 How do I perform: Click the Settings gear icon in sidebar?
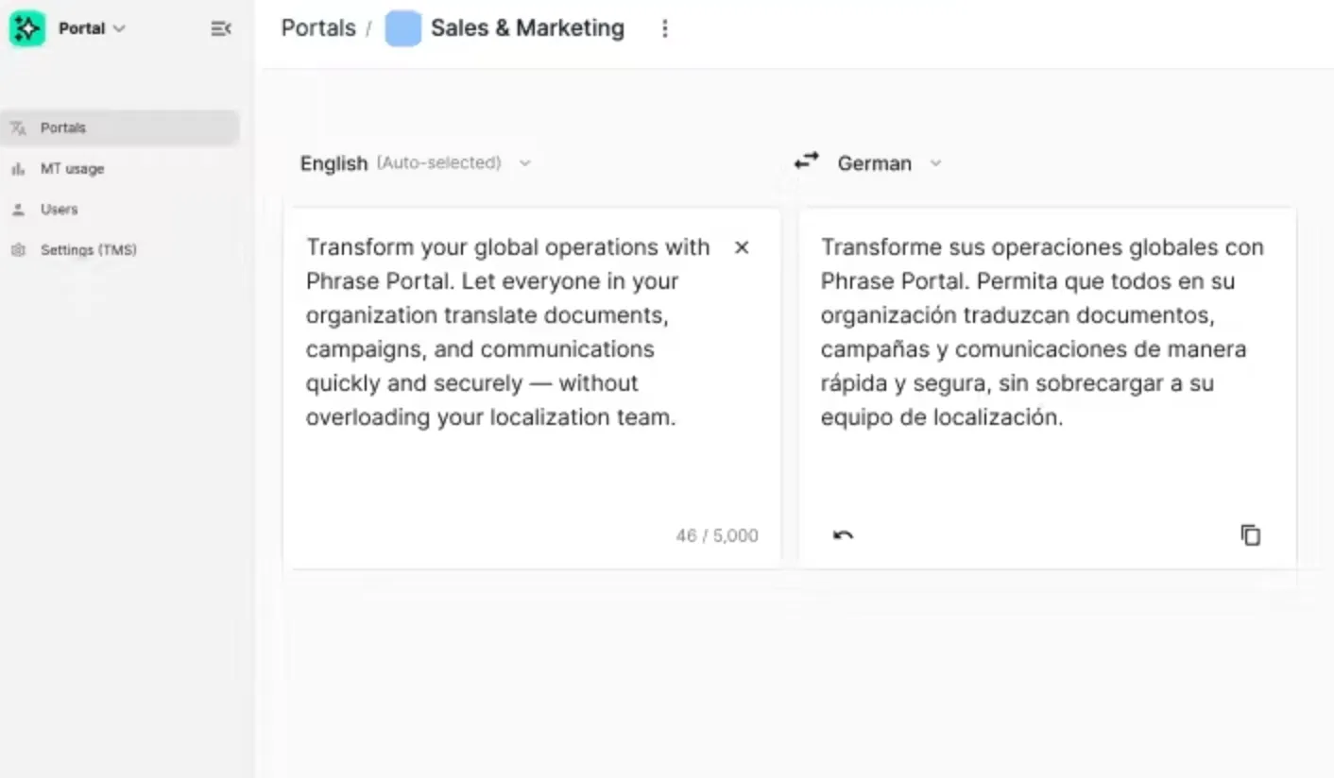click(x=18, y=249)
